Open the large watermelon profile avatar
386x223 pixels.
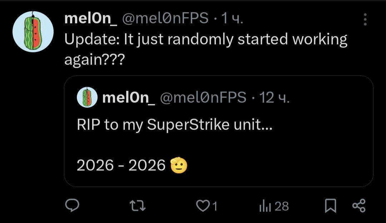click(33, 32)
